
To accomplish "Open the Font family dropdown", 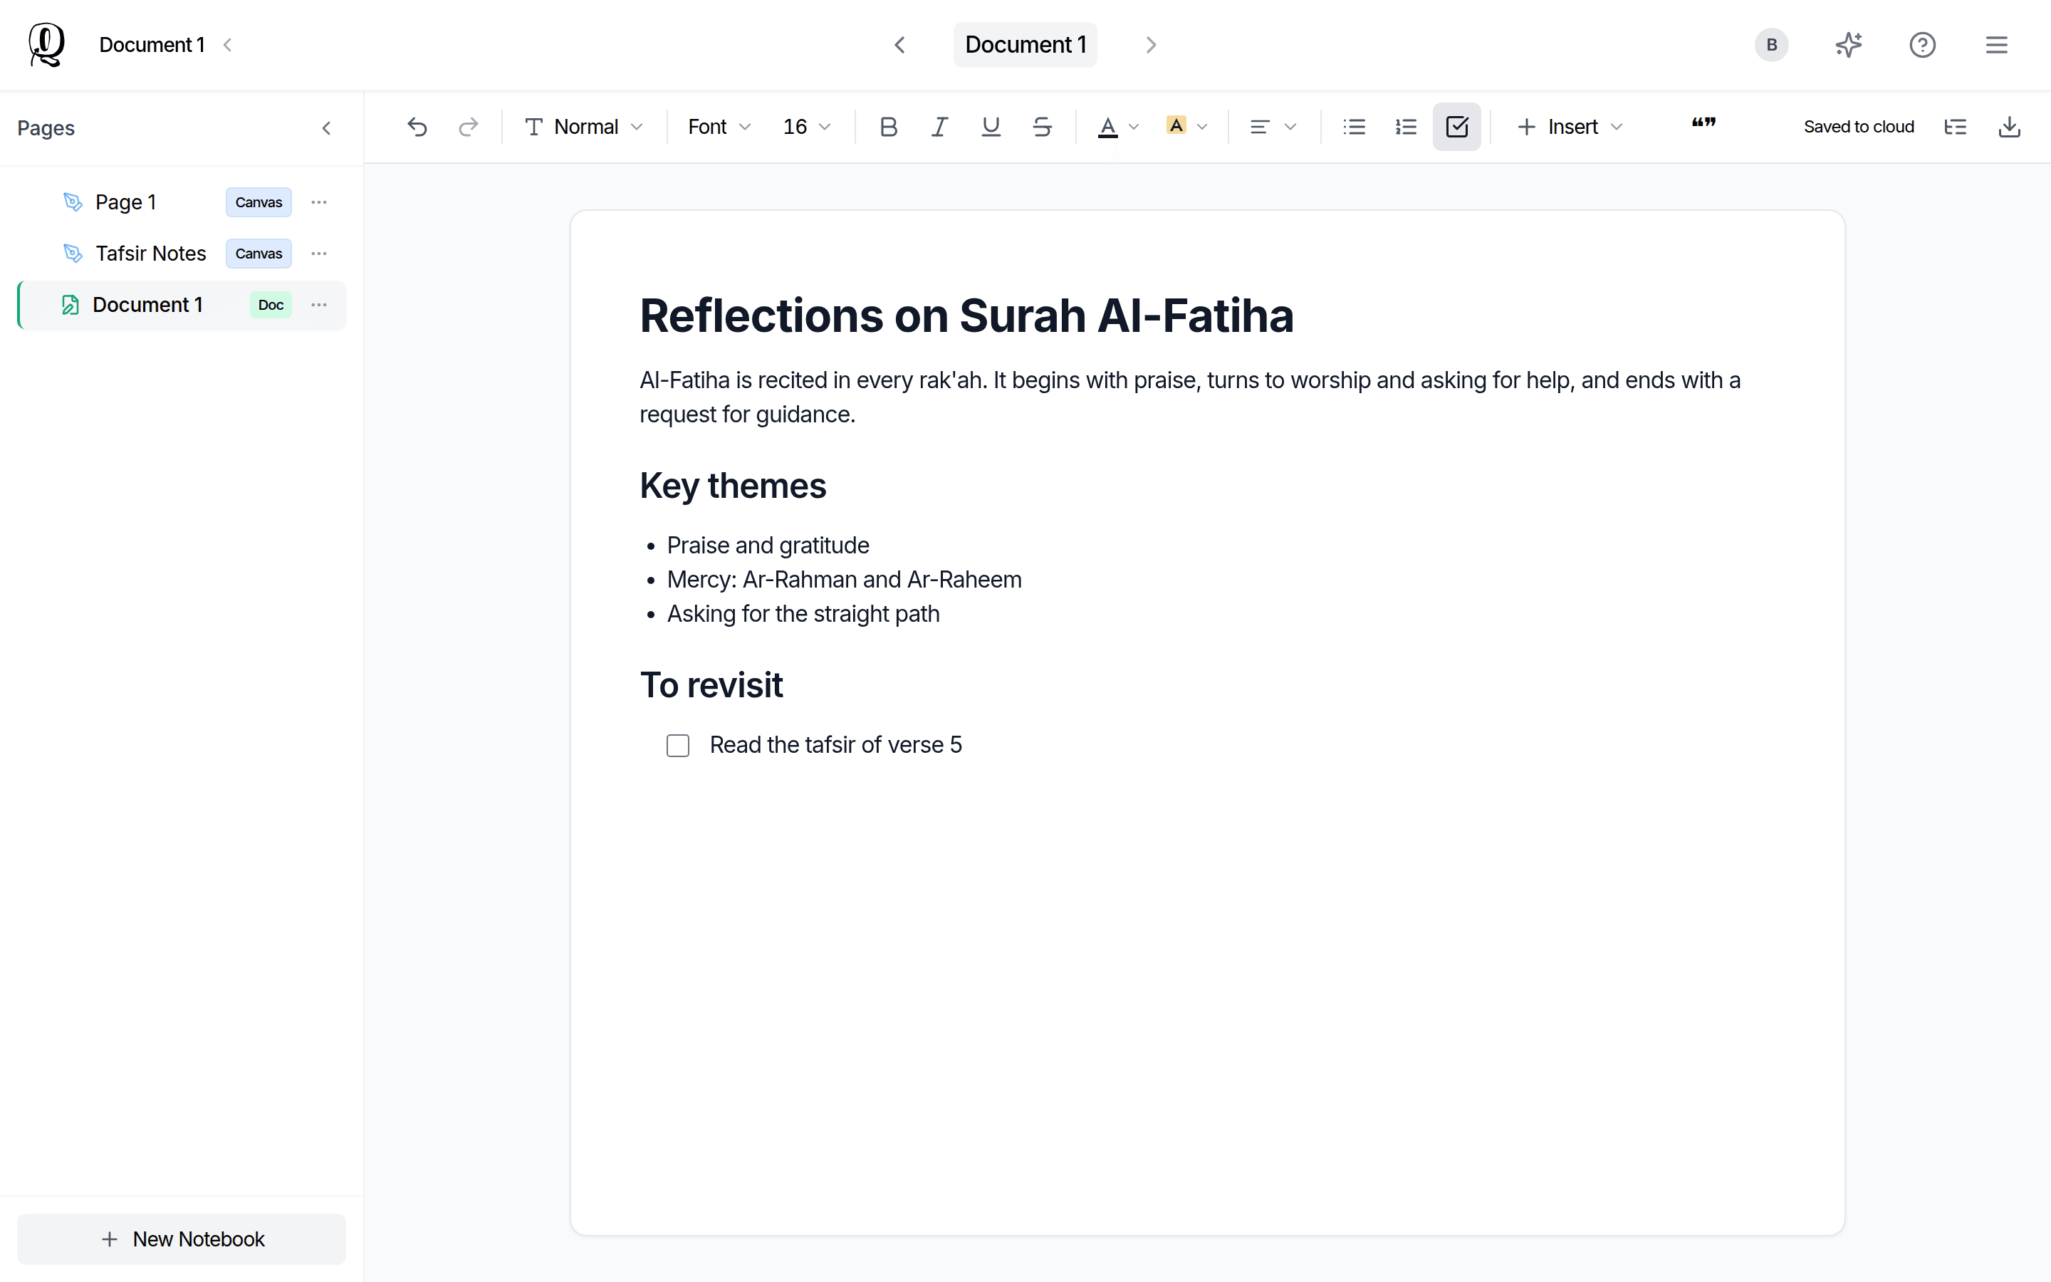I will tap(719, 127).
